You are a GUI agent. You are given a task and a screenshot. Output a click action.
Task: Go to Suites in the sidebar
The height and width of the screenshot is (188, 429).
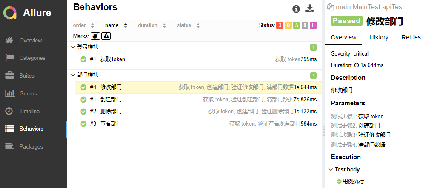coord(27,76)
